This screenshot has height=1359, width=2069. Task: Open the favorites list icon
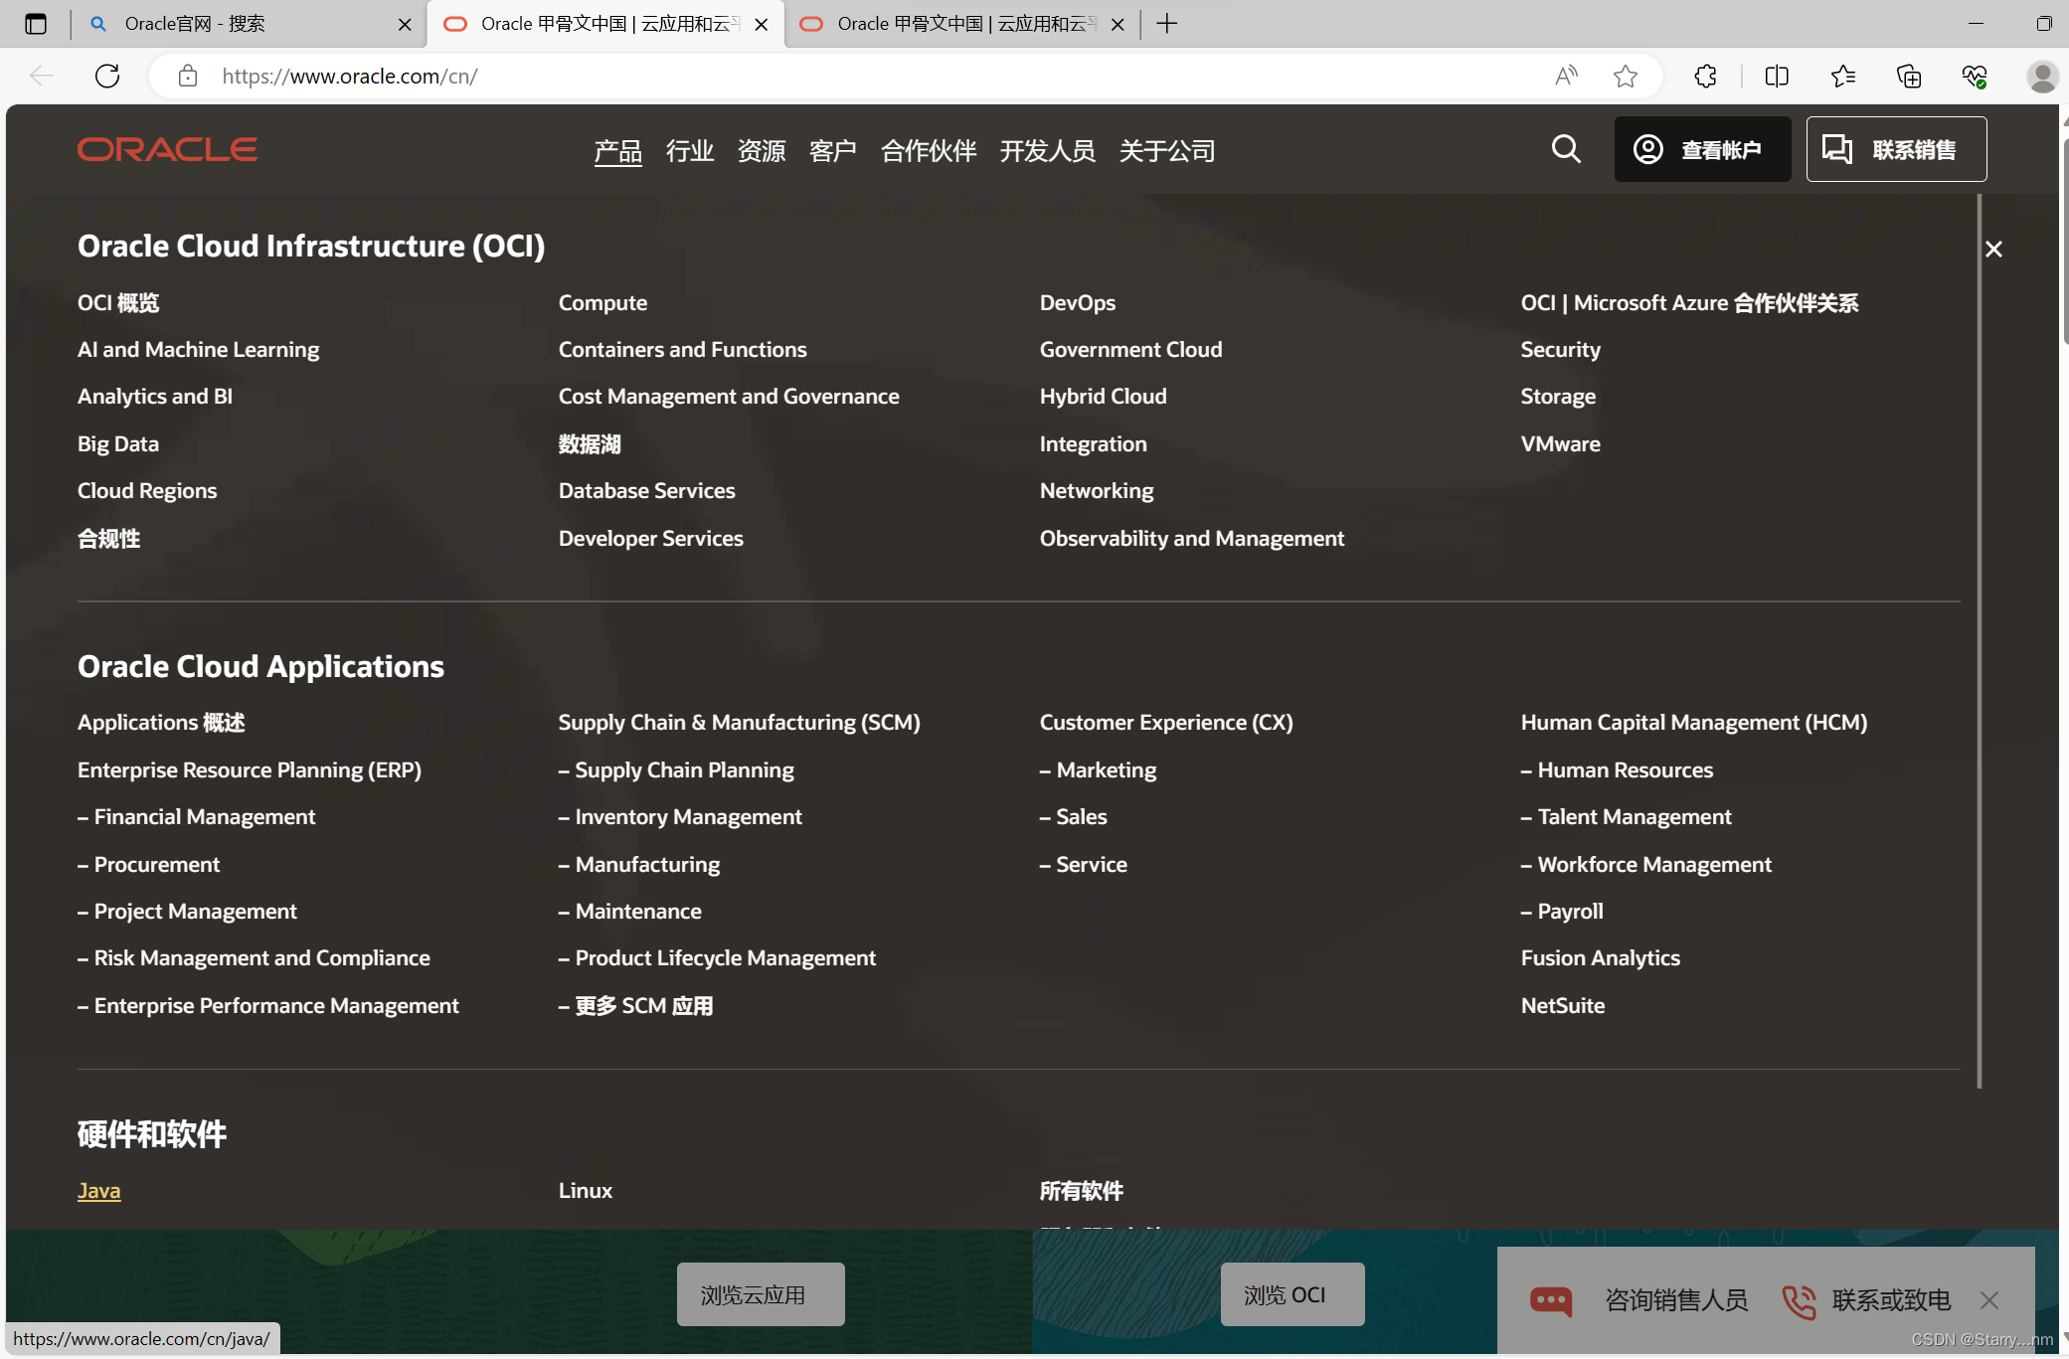tap(1842, 77)
